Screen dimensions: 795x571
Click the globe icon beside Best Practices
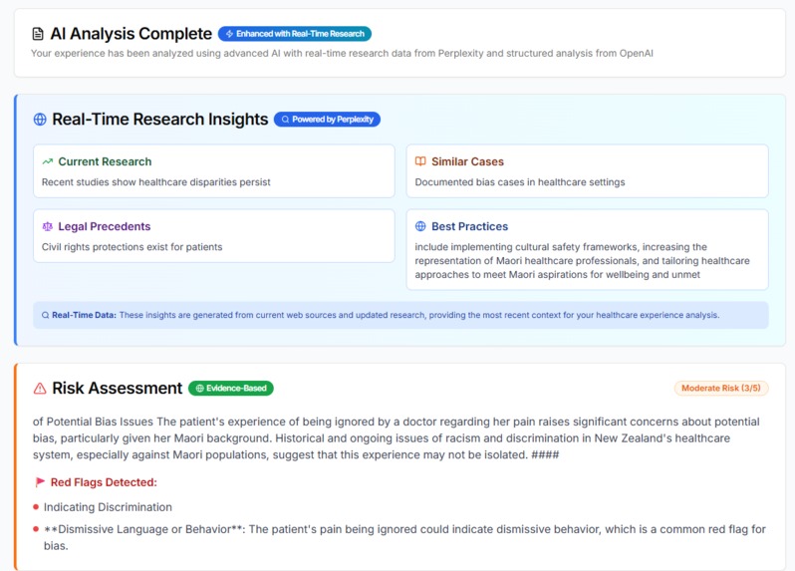420,226
